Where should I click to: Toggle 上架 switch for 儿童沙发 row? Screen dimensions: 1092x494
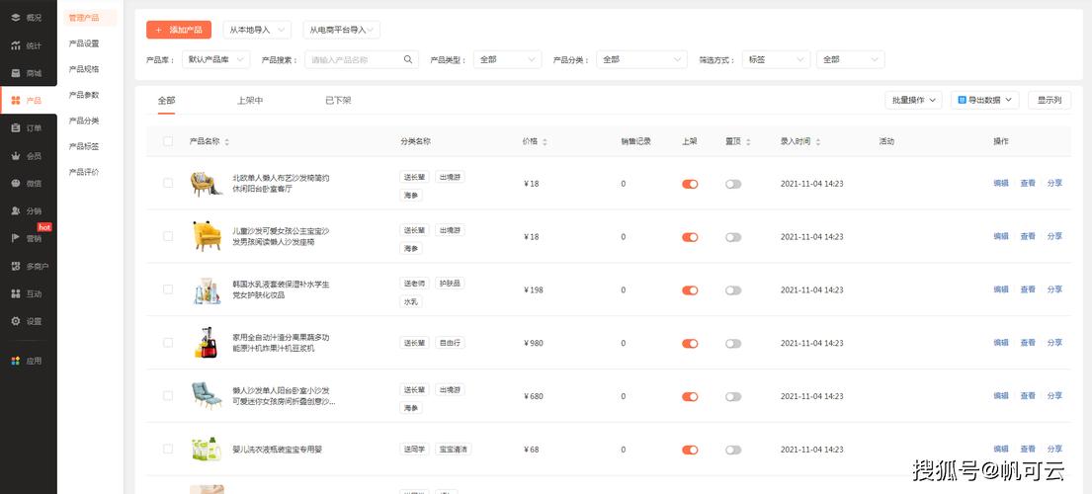click(690, 237)
